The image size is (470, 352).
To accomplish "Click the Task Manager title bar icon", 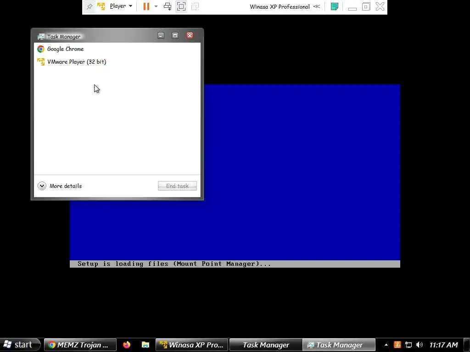I will click(41, 37).
